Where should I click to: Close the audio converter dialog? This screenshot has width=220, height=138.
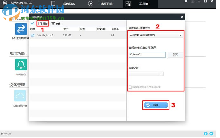point(182,17)
